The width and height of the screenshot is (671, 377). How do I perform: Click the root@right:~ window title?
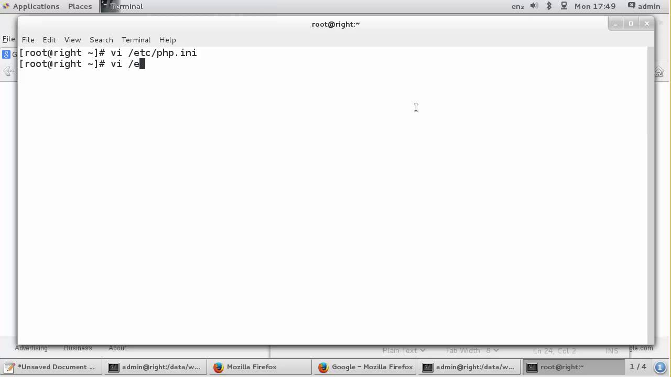click(x=335, y=24)
